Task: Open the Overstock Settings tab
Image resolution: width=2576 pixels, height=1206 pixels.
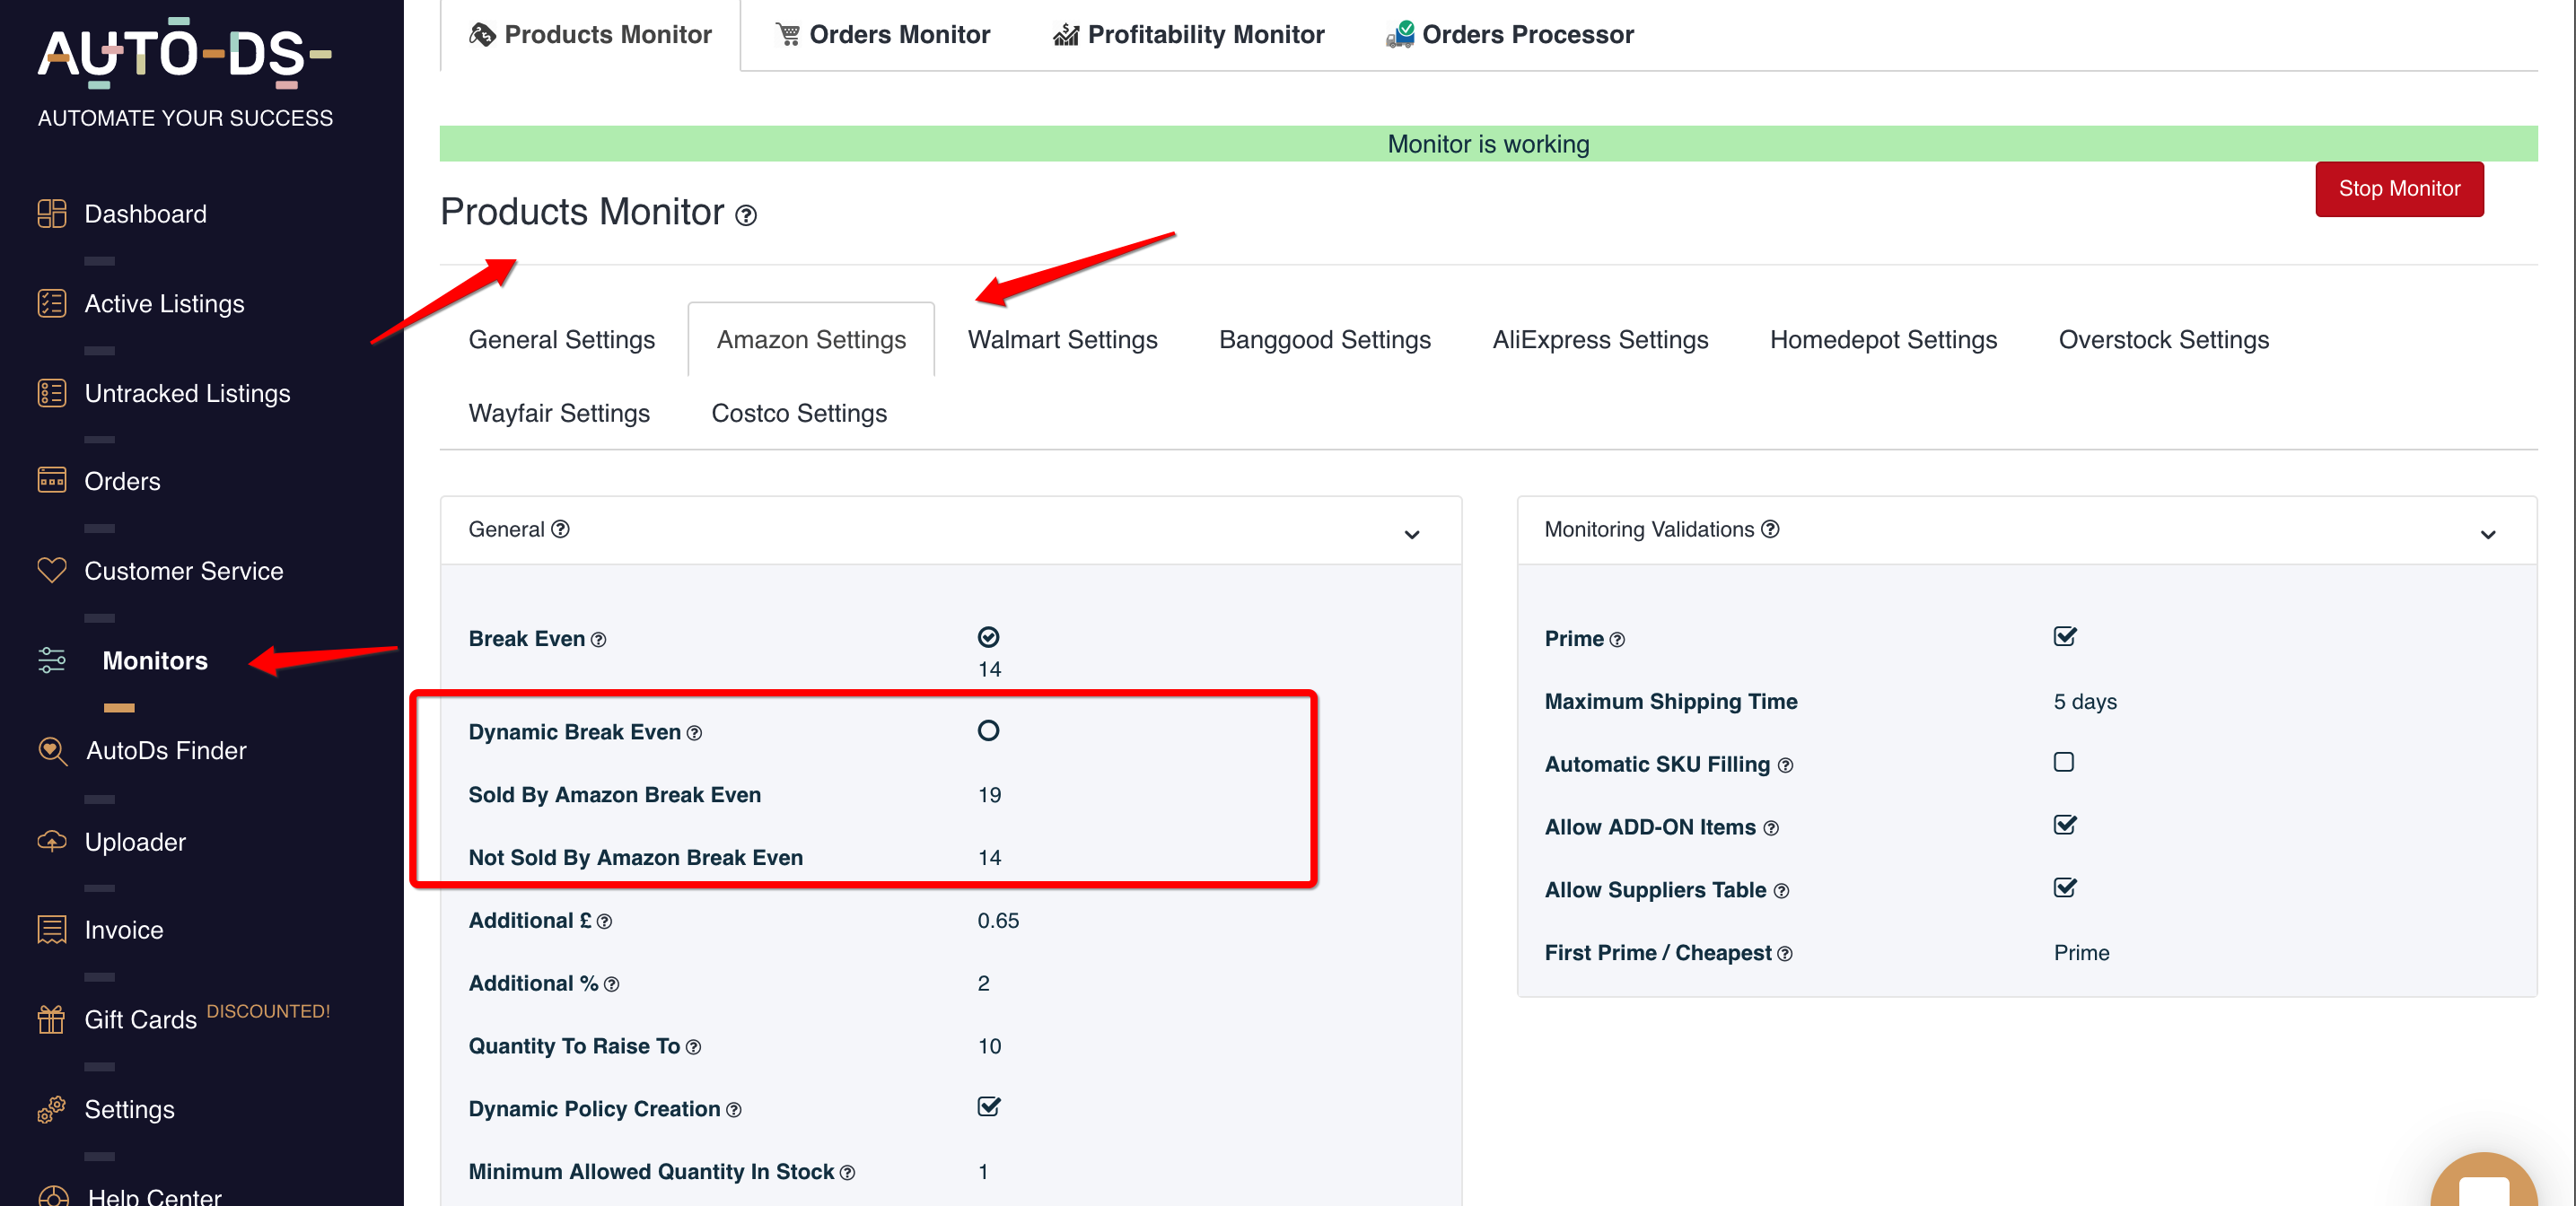Action: 2163,340
